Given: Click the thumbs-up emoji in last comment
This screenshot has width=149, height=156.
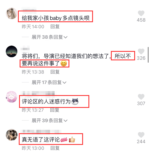Looking at the screenshot, I should [x=72, y=139].
